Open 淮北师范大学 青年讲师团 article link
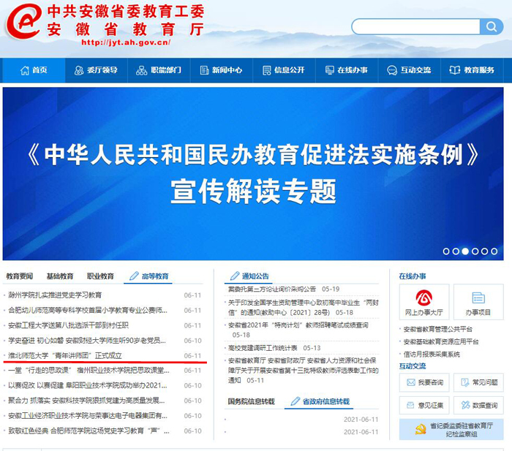This screenshot has height=451, width=512. (64, 355)
